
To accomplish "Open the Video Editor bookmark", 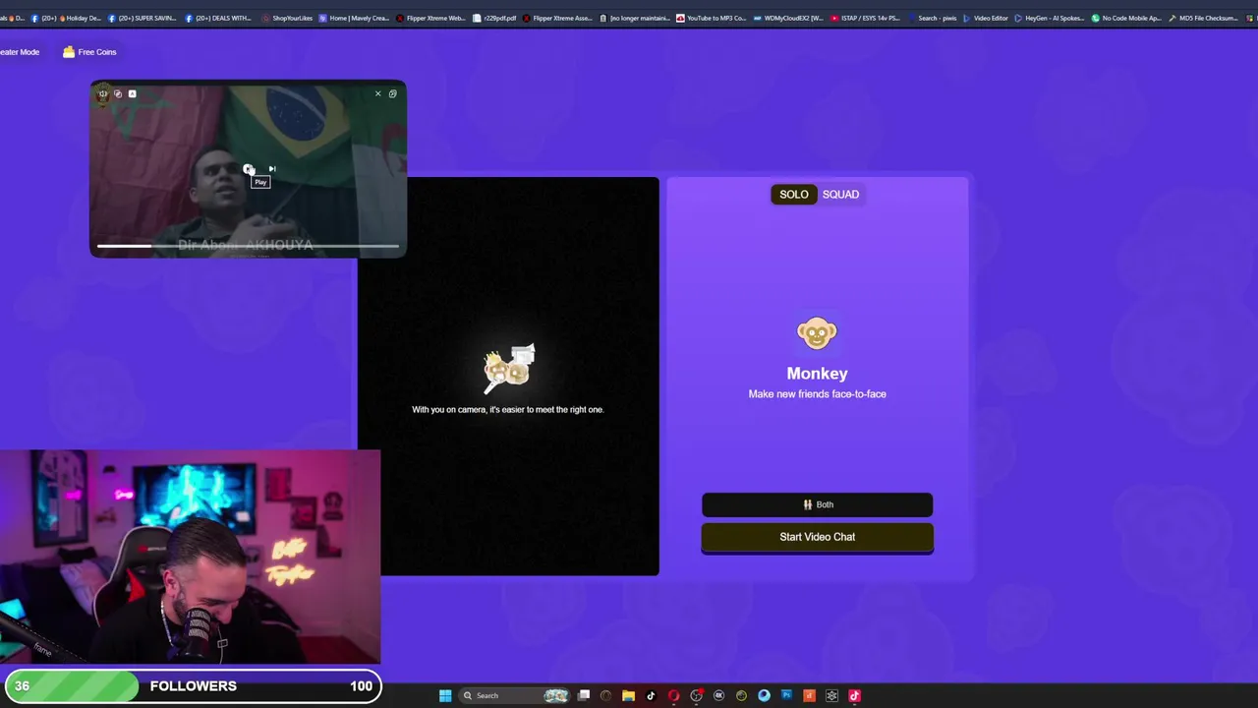I will pos(985,18).
